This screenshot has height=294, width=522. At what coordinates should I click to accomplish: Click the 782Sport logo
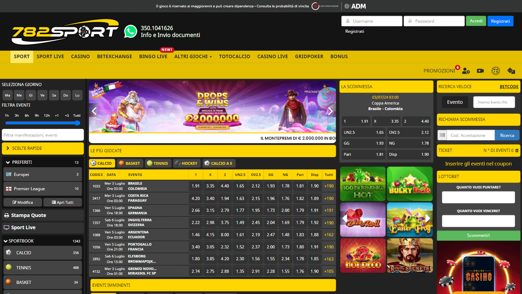65,32
